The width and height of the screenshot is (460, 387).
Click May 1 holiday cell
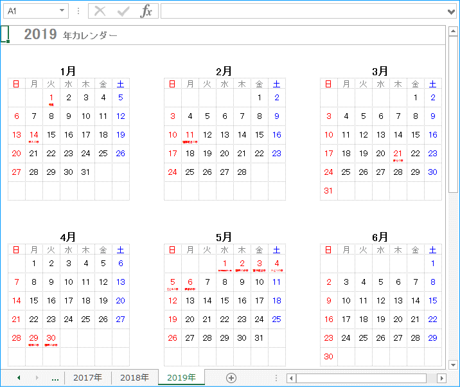pos(225,264)
